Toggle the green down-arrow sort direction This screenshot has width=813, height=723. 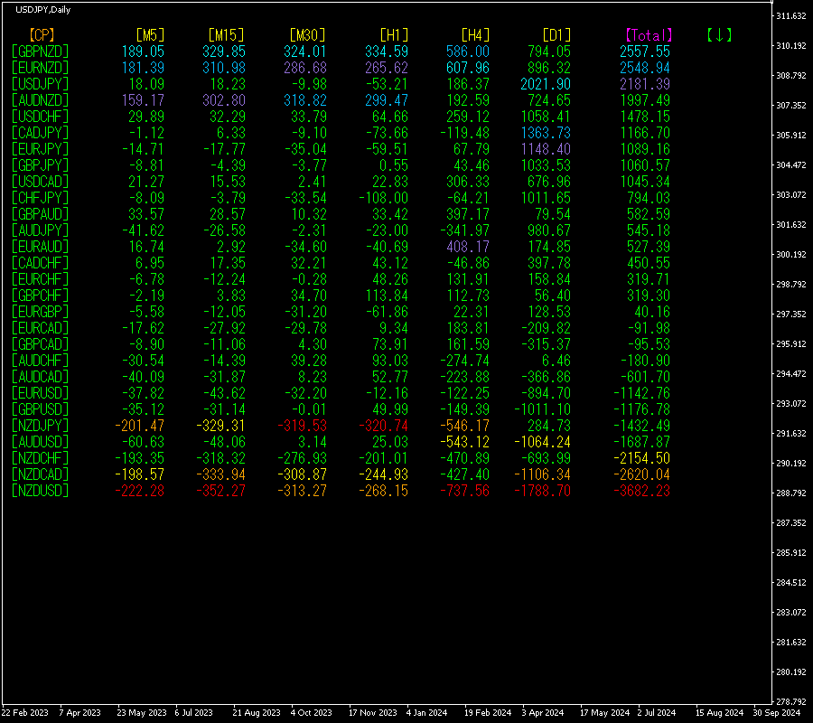point(719,35)
